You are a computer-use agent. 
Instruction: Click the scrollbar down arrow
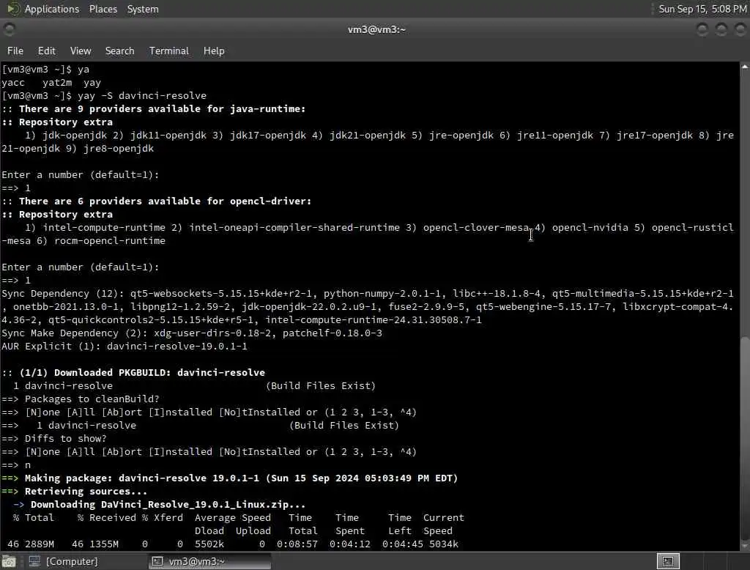(x=745, y=546)
